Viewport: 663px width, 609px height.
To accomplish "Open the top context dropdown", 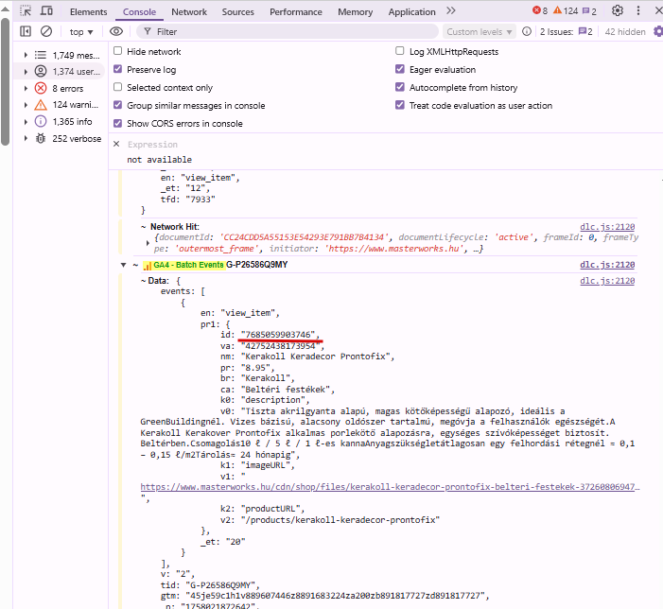I will click(81, 32).
